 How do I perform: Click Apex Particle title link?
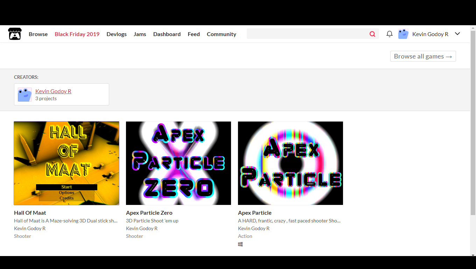pyautogui.click(x=255, y=213)
